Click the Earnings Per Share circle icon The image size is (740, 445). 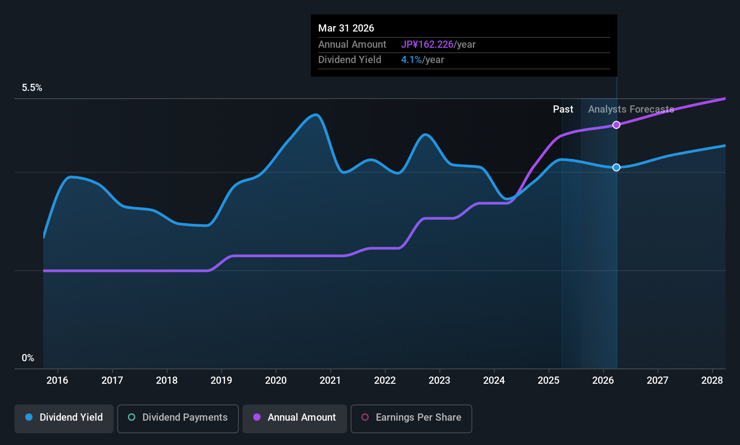[365, 418]
